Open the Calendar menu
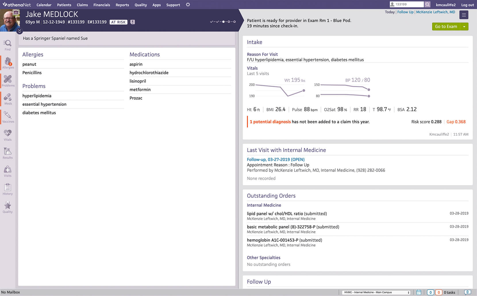This screenshot has width=477, height=296. point(44,5)
